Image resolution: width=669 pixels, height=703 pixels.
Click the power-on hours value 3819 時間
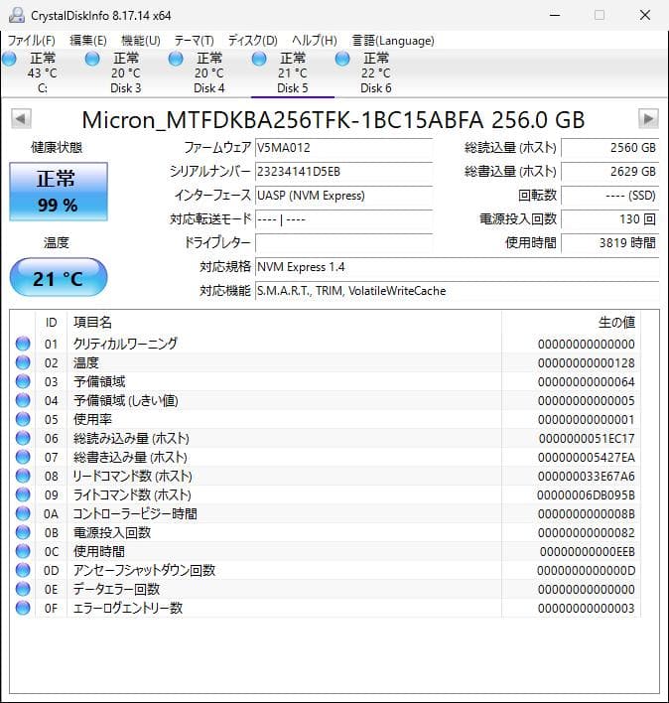609,243
